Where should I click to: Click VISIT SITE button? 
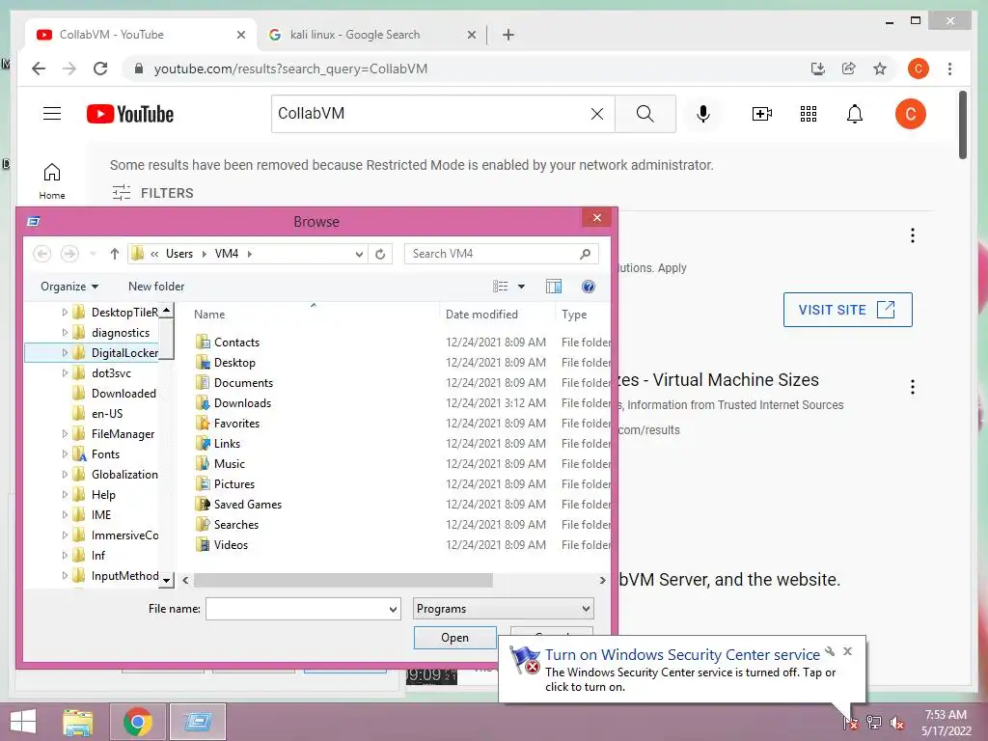point(847,310)
